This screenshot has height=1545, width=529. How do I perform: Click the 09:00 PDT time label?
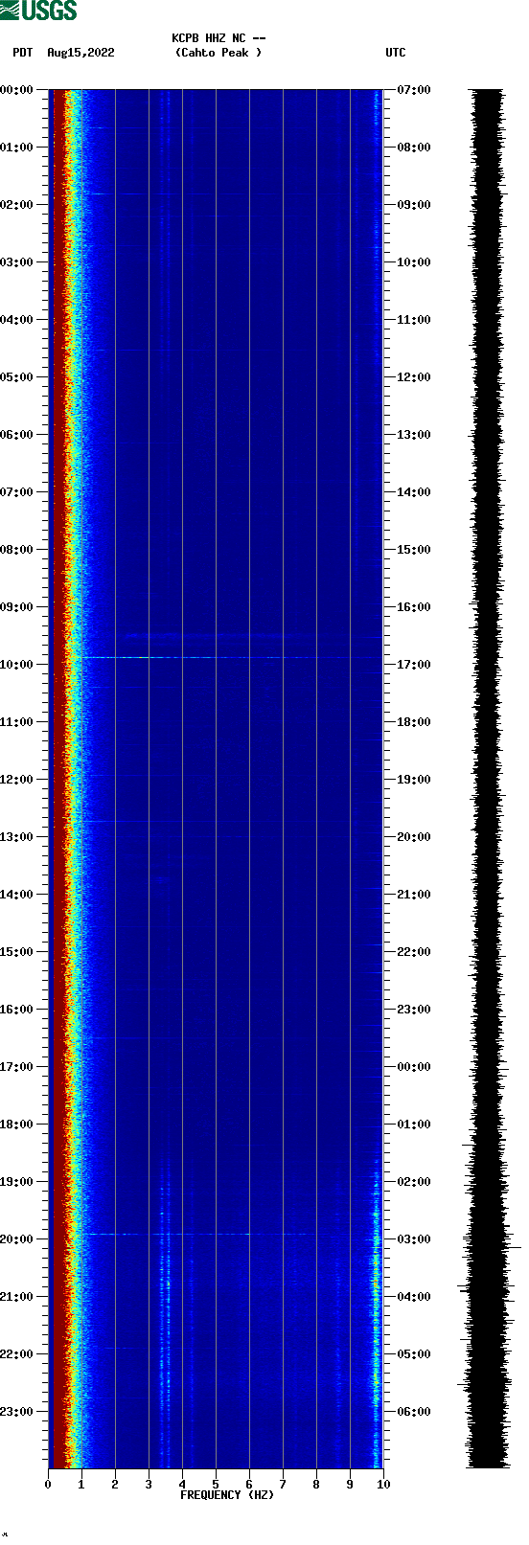pos(17,607)
